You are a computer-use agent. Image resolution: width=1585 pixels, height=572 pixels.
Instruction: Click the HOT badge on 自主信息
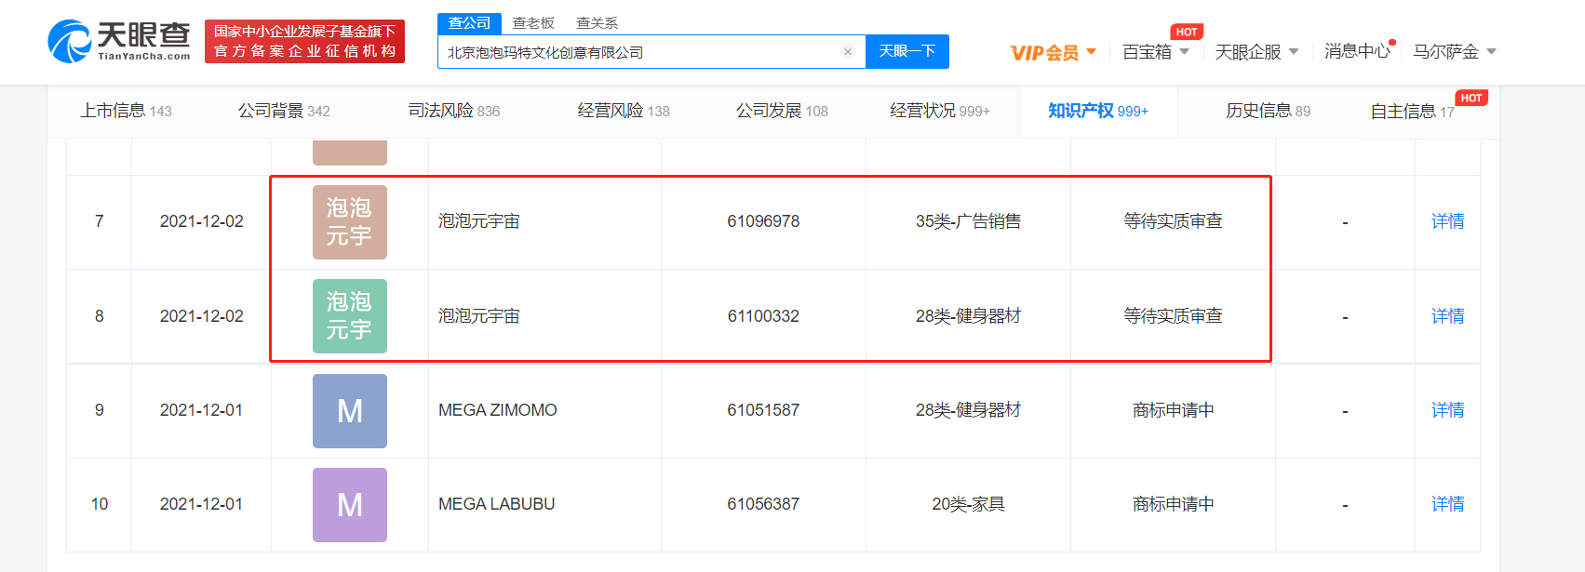click(1471, 98)
